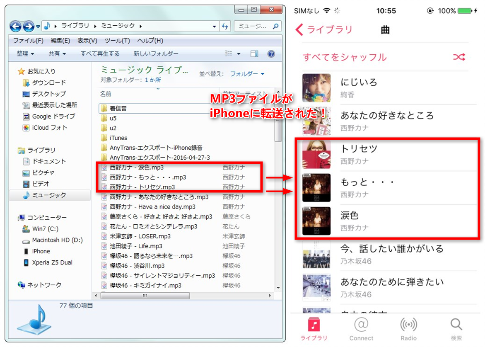Refresh the Explorer address bar

pyautogui.click(x=225, y=27)
